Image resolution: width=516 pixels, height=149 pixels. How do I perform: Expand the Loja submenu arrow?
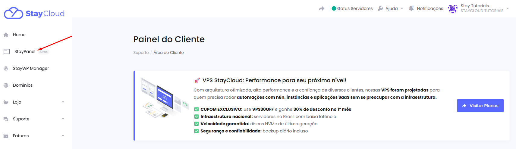pyautogui.click(x=63, y=102)
